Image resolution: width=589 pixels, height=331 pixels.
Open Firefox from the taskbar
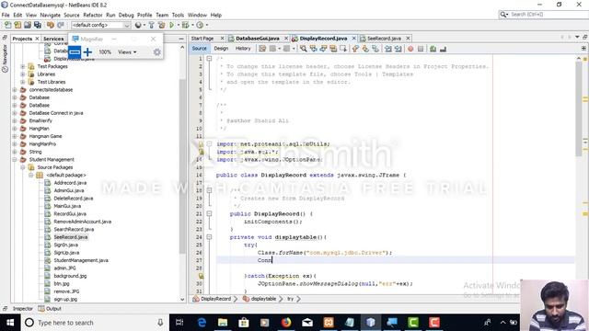(286, 323)
